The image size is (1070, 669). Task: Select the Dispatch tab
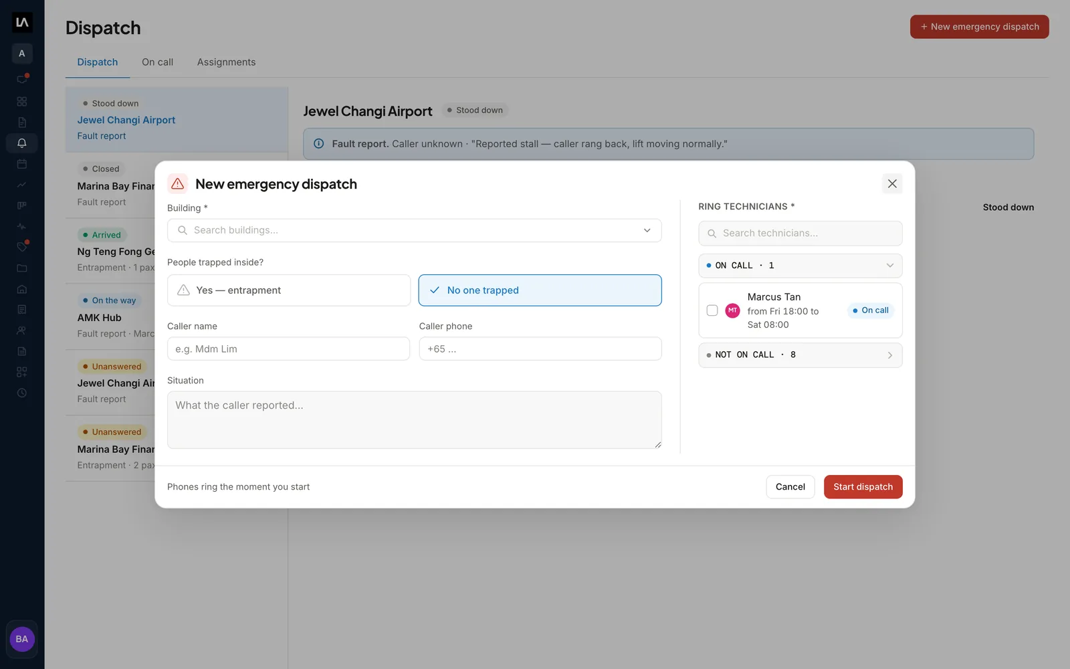coord(98,62)
